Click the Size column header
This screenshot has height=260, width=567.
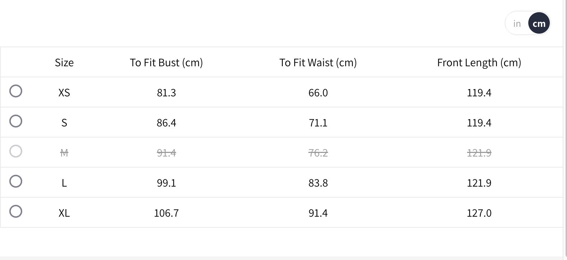(x=64, y=63)
